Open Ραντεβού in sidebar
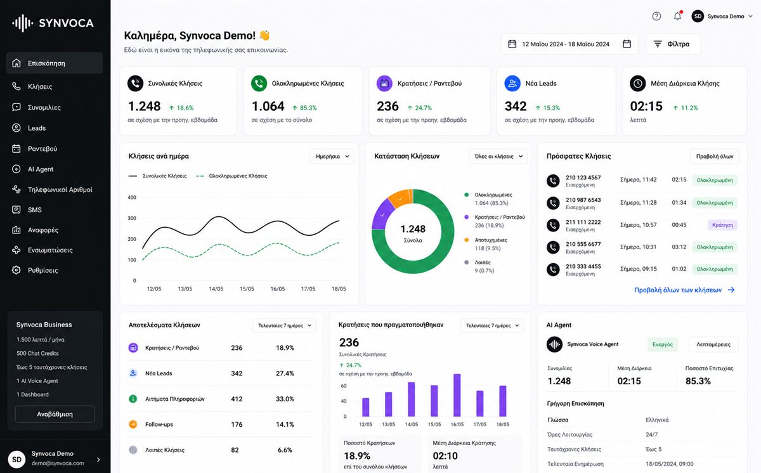The image size is (761, 473). [55, 148]
